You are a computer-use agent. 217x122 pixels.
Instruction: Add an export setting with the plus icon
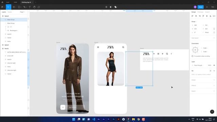tap(214, 91)
